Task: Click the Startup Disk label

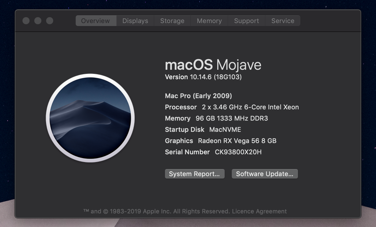Action: tap(185, 129)
